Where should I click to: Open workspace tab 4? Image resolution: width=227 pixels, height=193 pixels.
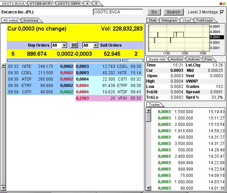(x=87, y=3)
